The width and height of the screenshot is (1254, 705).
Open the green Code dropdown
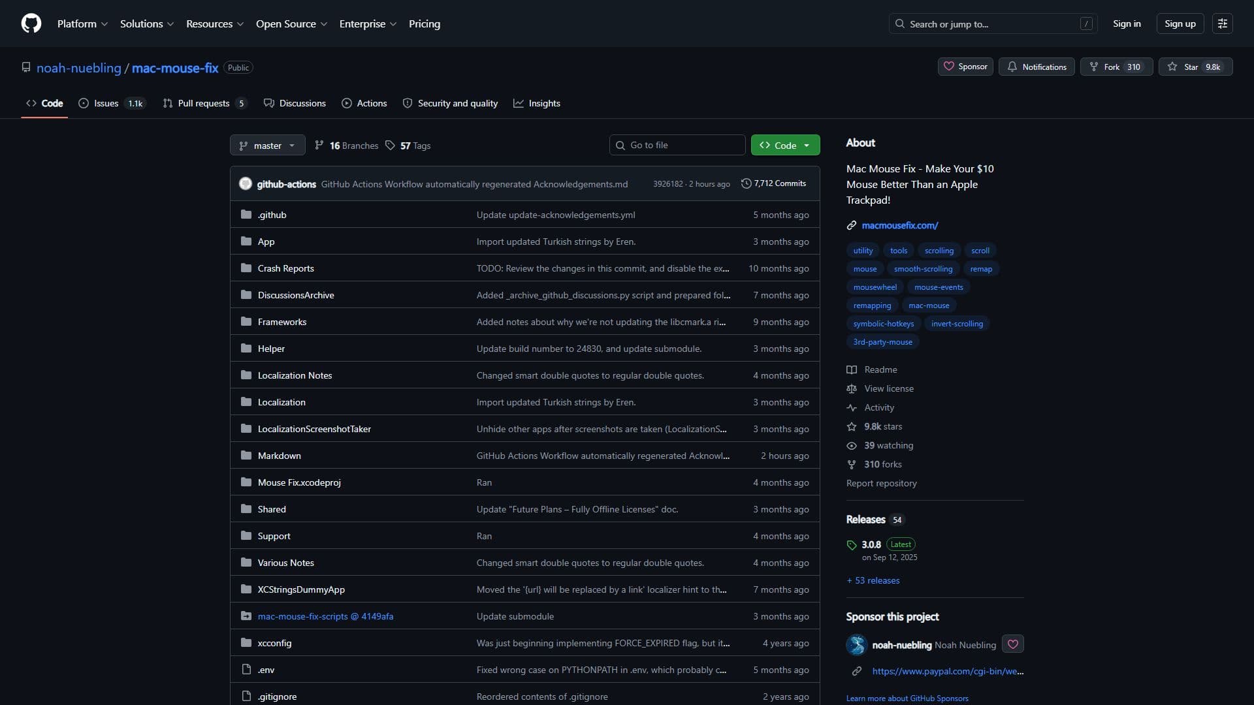tap(786, 145)
